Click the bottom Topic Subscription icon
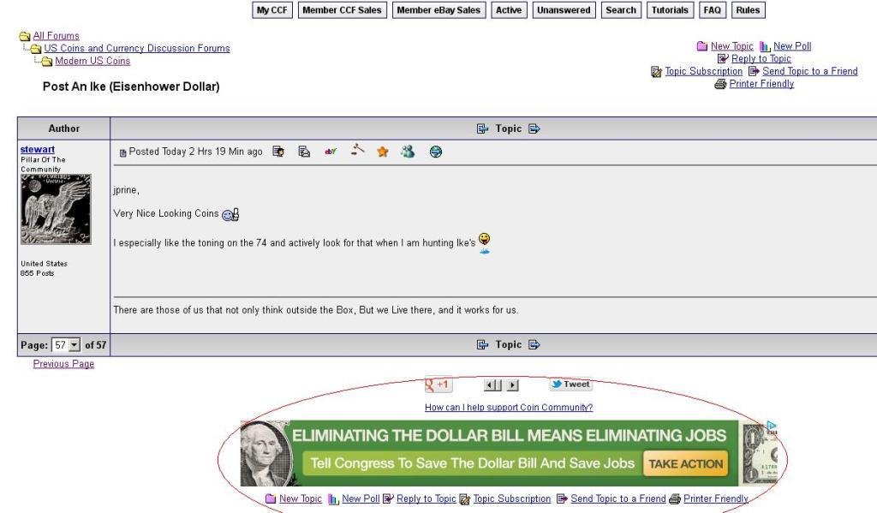 coord(465,499)
